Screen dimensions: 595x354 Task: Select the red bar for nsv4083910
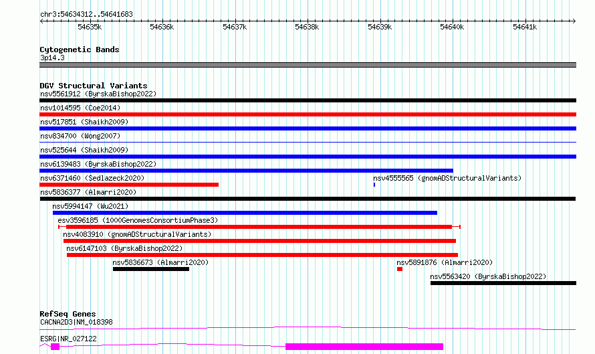[259, 241]
